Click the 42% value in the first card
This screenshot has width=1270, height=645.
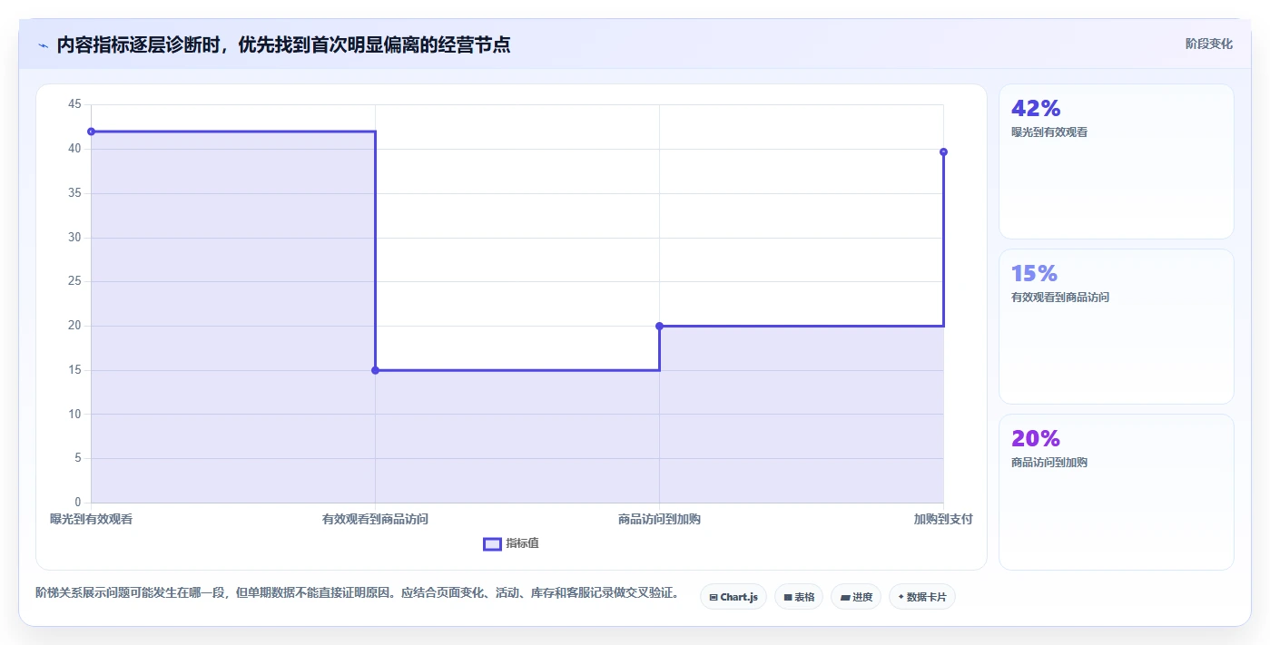(x=1036, y=108)
